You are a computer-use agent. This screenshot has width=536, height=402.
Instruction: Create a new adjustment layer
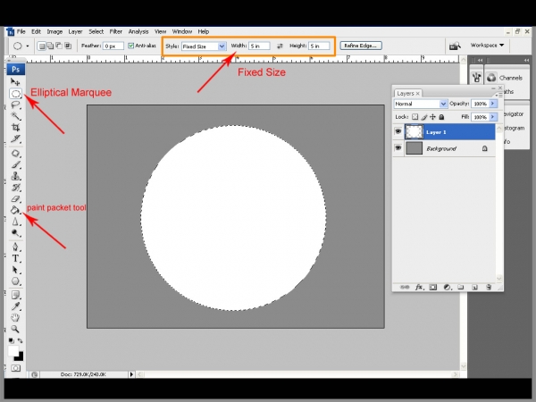[x=448, y=287]
